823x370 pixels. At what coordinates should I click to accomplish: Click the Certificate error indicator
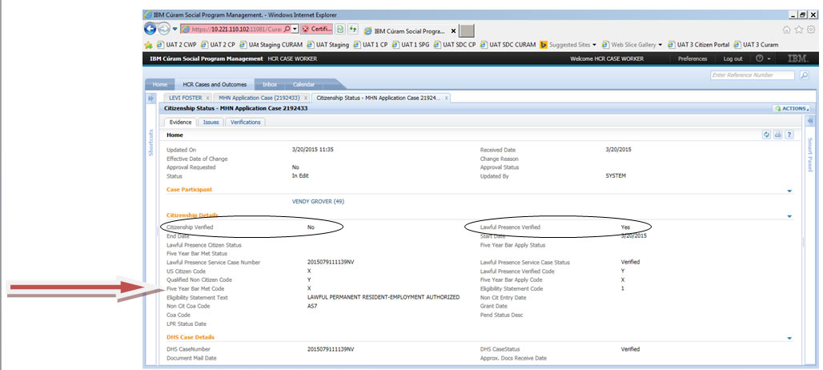(x=316, y=30)
